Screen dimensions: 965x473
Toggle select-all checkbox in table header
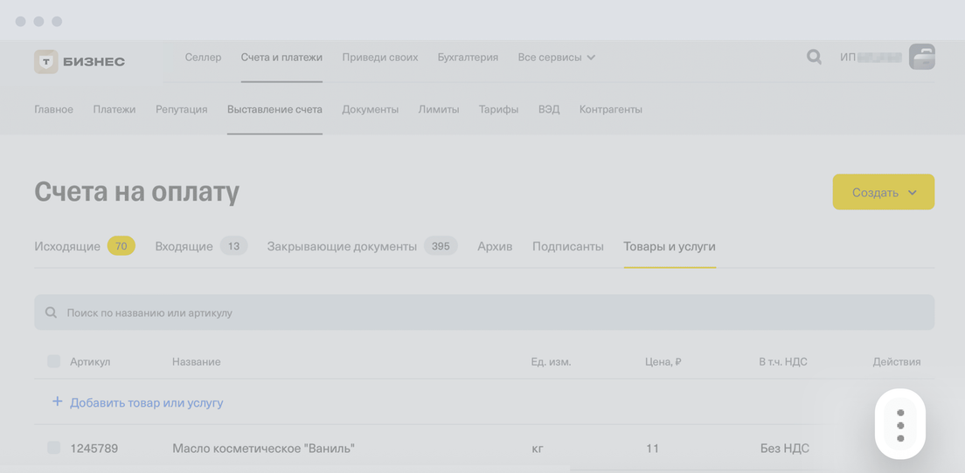53,361
